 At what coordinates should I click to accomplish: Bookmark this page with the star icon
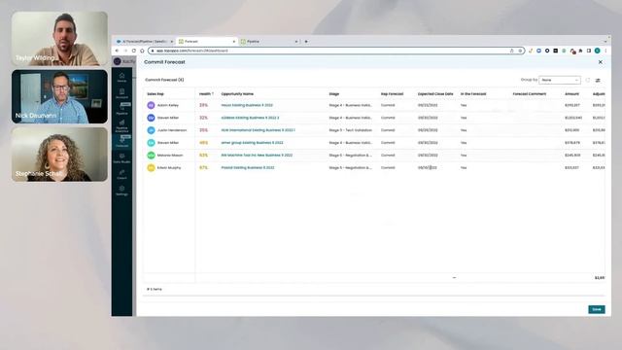(520, 51)
